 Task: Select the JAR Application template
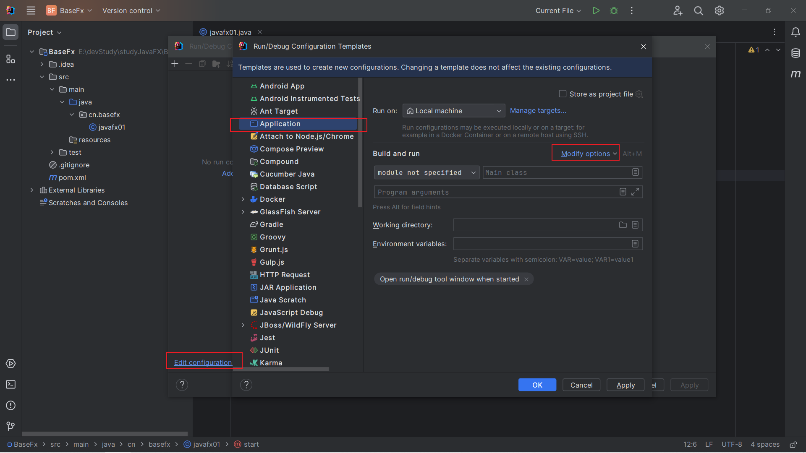click(288, 287)
